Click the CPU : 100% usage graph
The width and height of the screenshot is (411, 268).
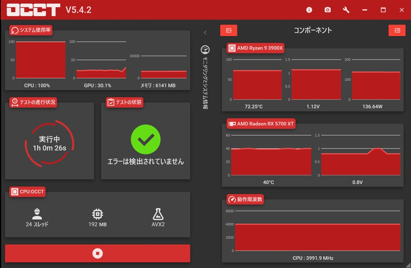(x=40, y=59)
